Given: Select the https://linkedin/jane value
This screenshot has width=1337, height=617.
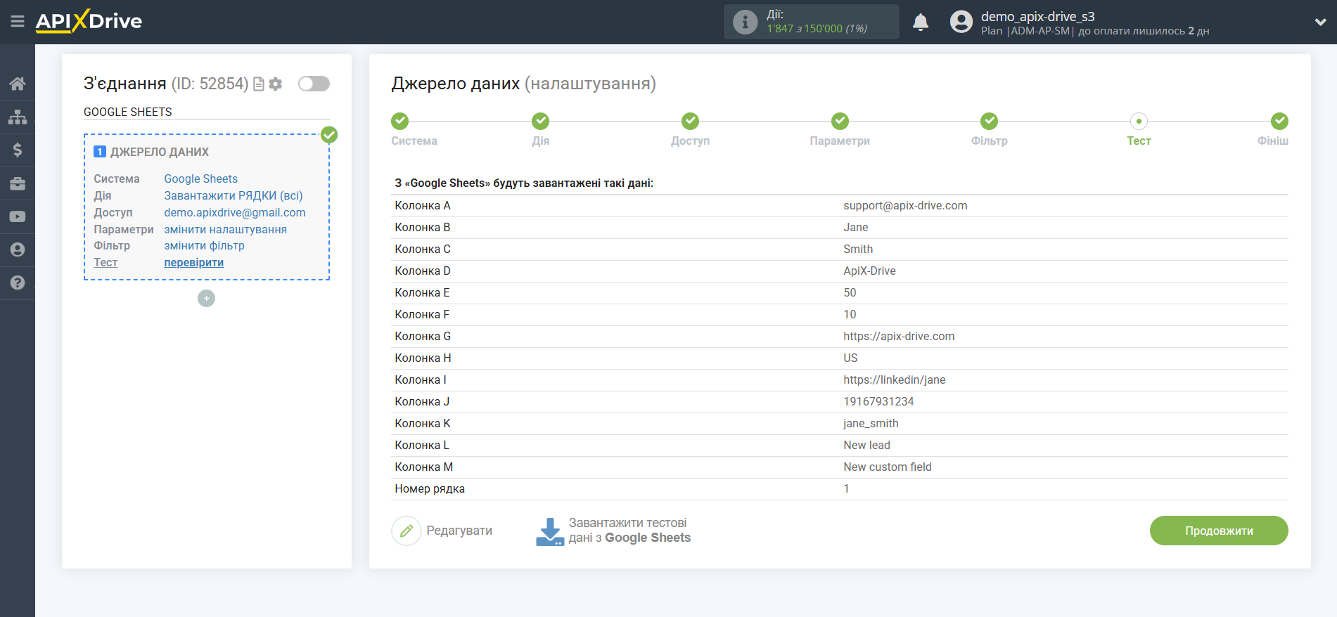Looking at the screenshot, I should pyautogui.click(x=894, y=379).
